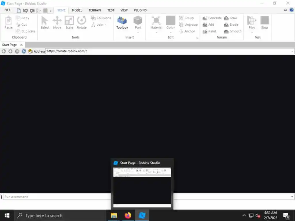Expand the Part dropdown arrow
Screen dimensions: 295x221
tap(138, 32)
